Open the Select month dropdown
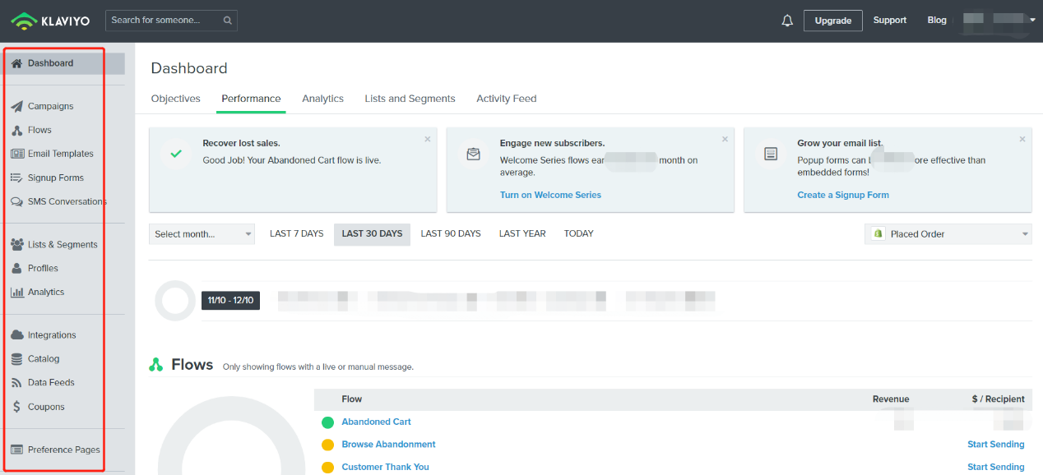Screen dimensions: 1043x475 (x=202, y=234)
